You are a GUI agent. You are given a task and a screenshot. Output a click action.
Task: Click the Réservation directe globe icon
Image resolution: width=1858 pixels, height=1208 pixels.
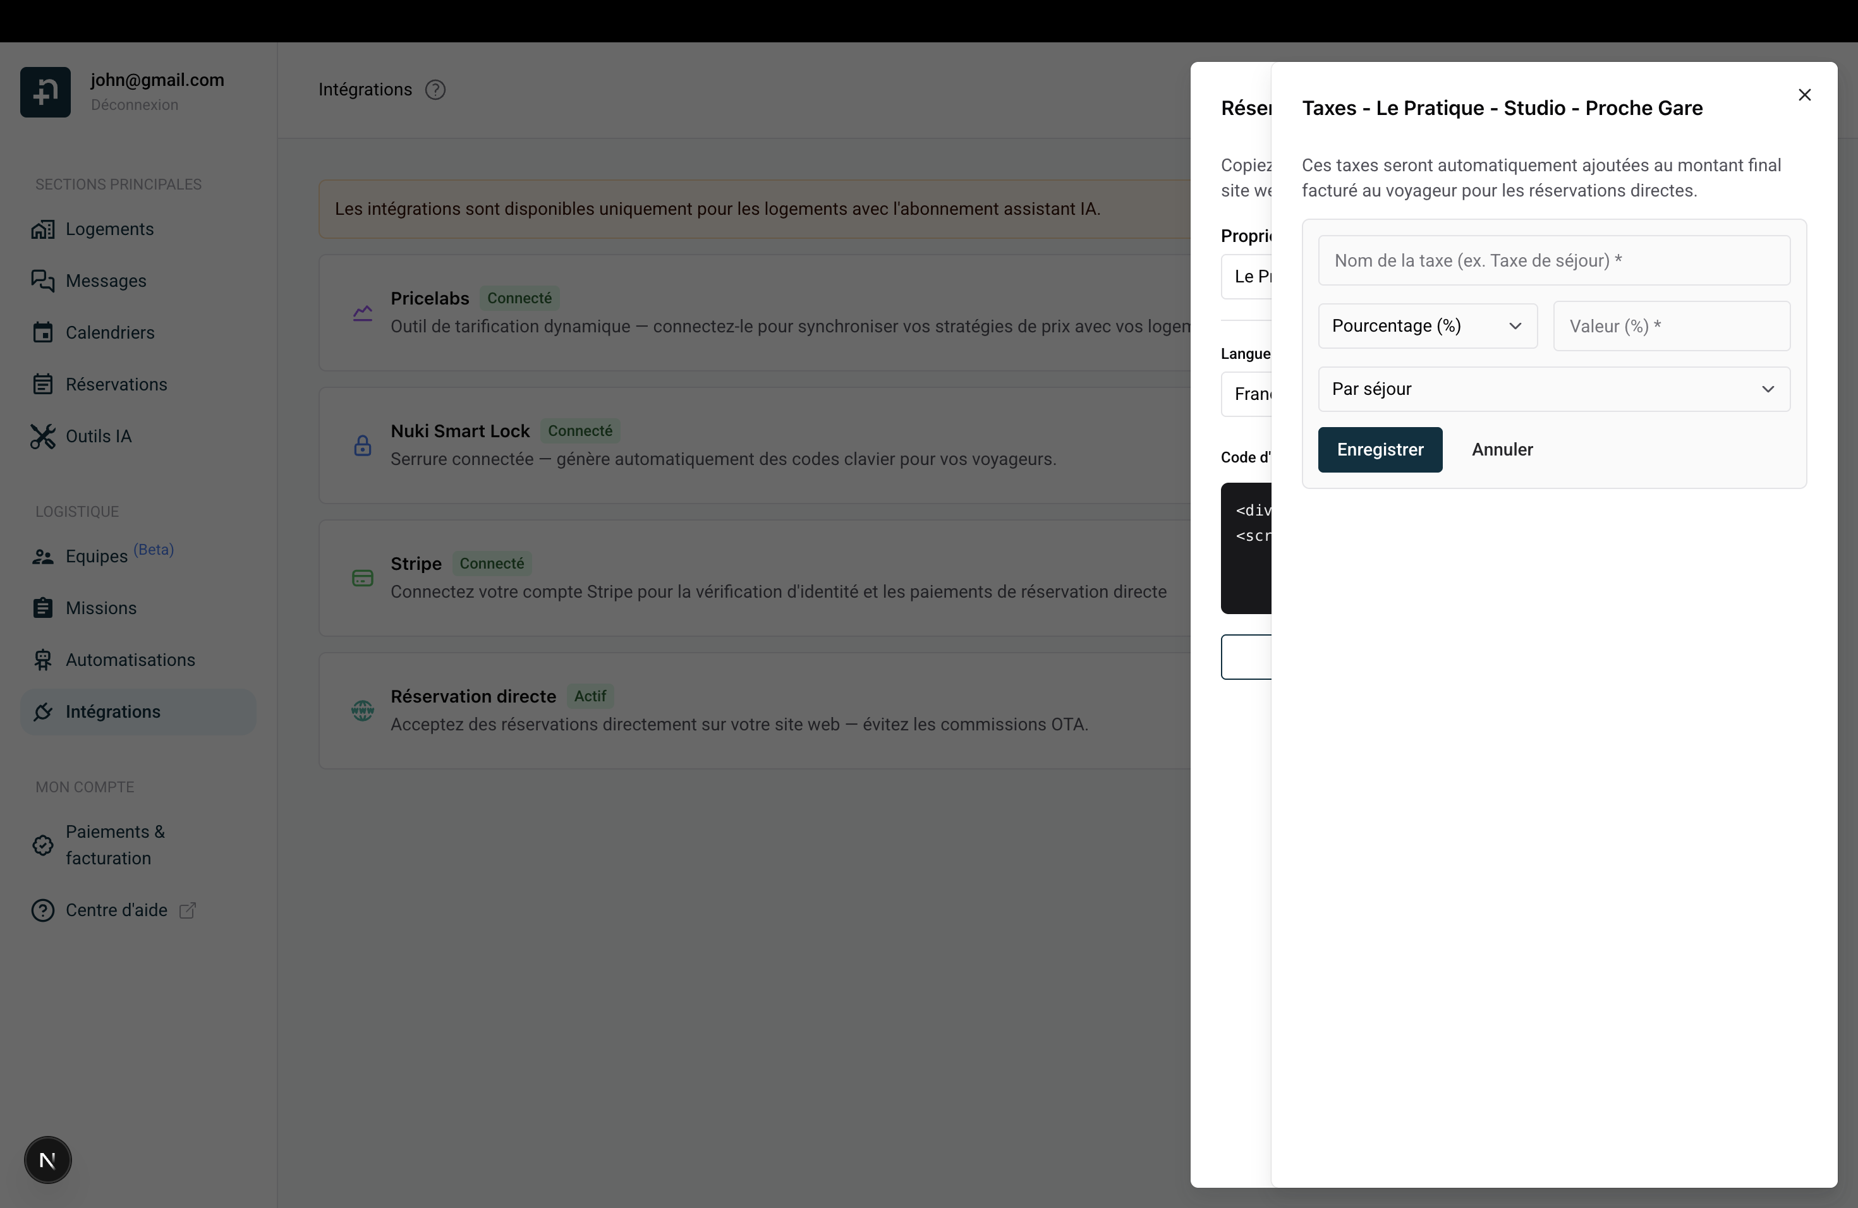pyautogui.click(x=362, y=711)
